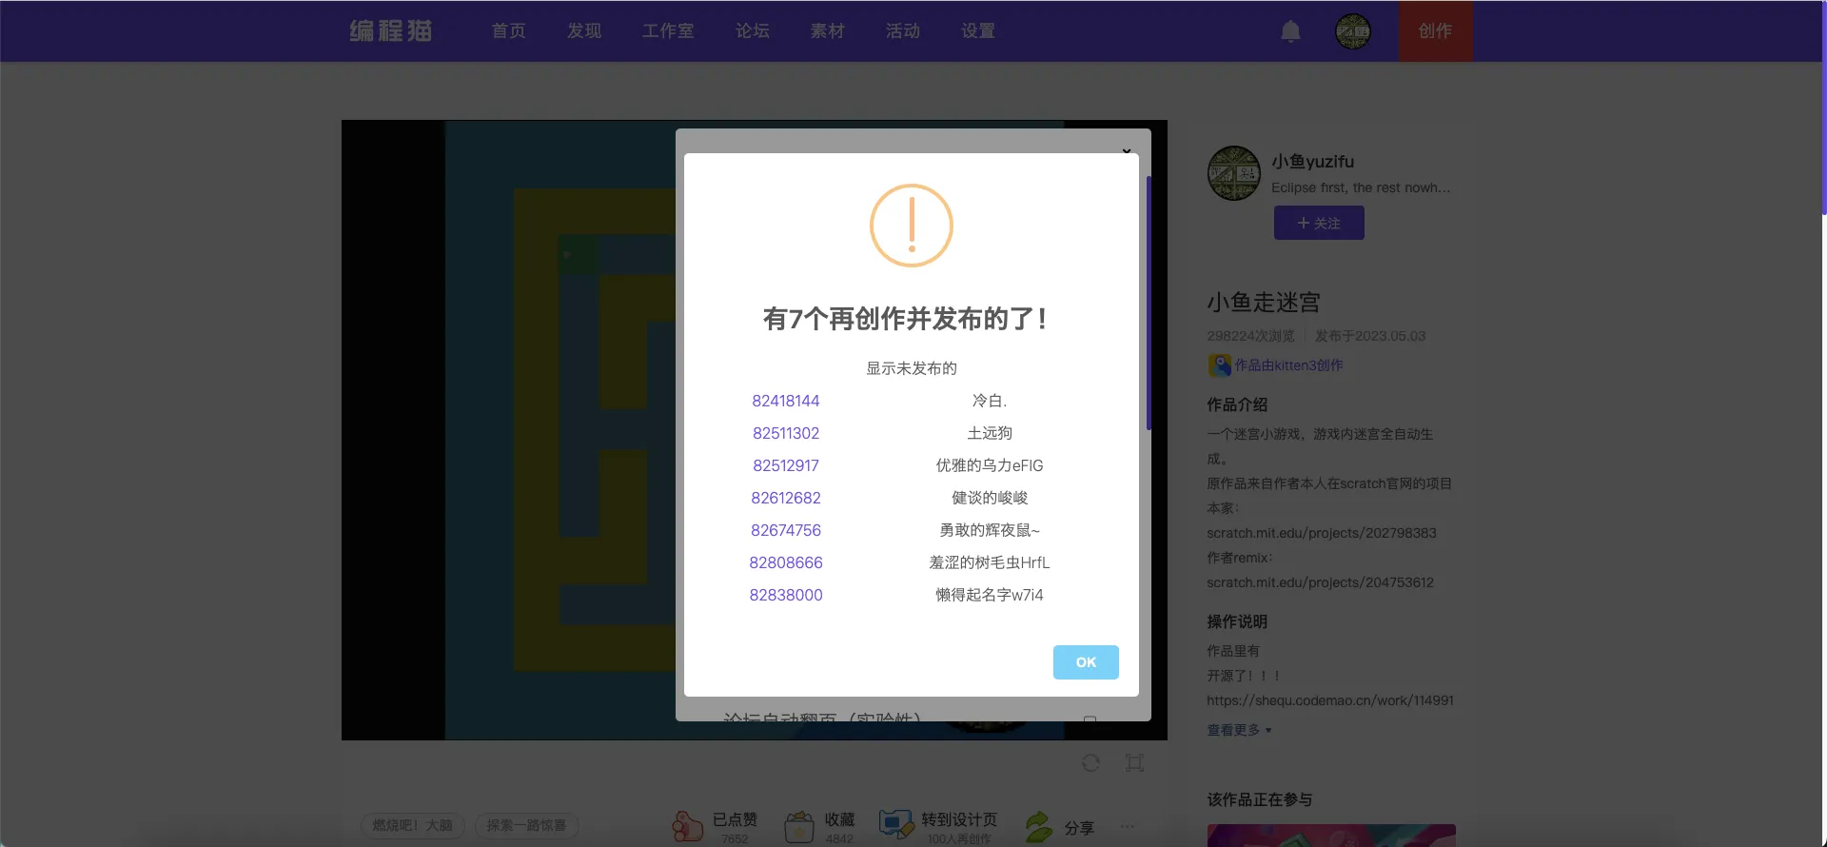Viewport: 1827px width, 847px height.
Task: Click OK in the dialog
Action: [1086, 662]
